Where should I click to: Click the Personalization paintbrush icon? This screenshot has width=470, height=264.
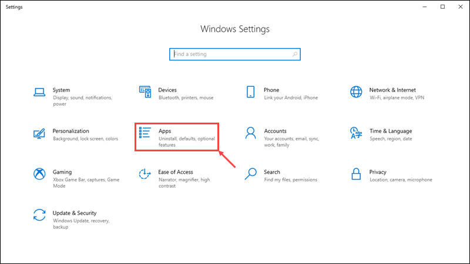(39, 134)
